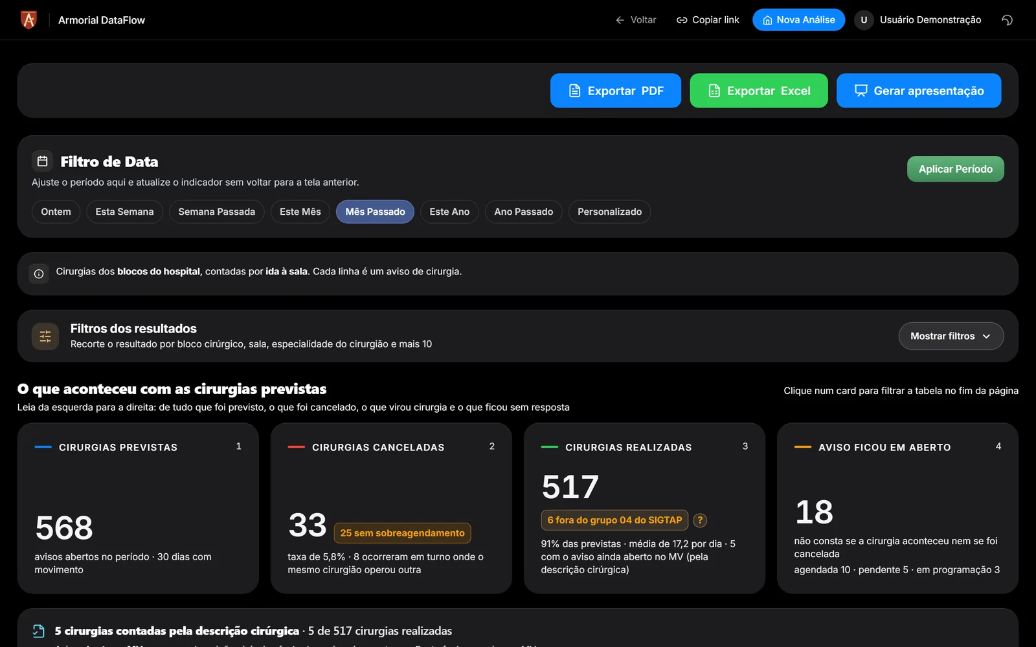Click 'agendada 10 · pendente 5' text
The width and height of the screenshot is (1036, 647).
851,570
